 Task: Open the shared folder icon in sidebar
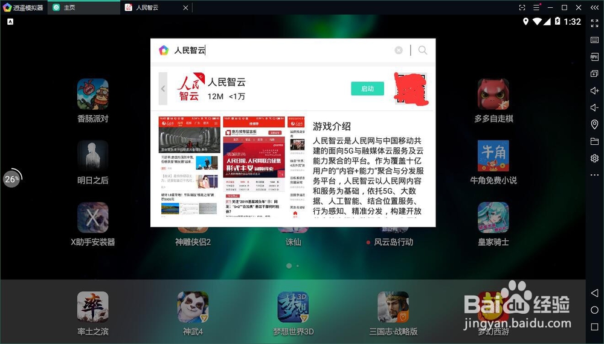(x=594, y=141)
